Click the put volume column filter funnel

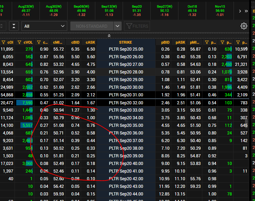pyautogui.click(x=222, y=42)
